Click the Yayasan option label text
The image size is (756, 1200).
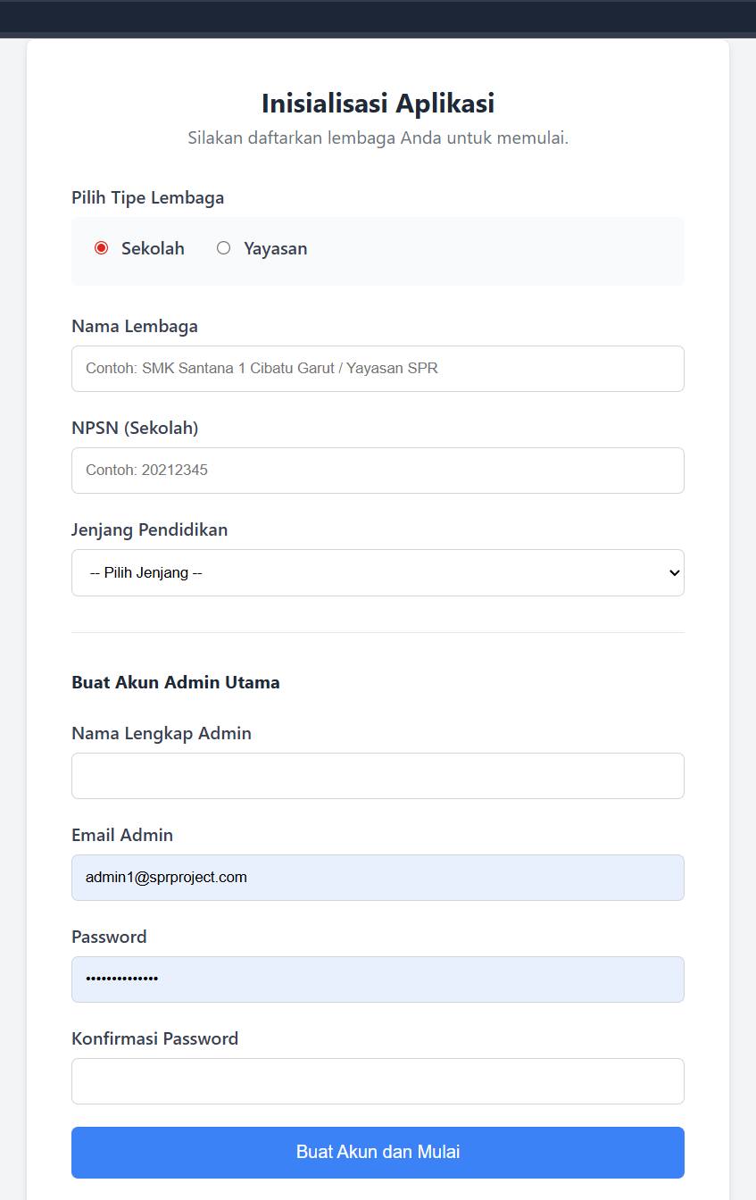coord(275,248)
